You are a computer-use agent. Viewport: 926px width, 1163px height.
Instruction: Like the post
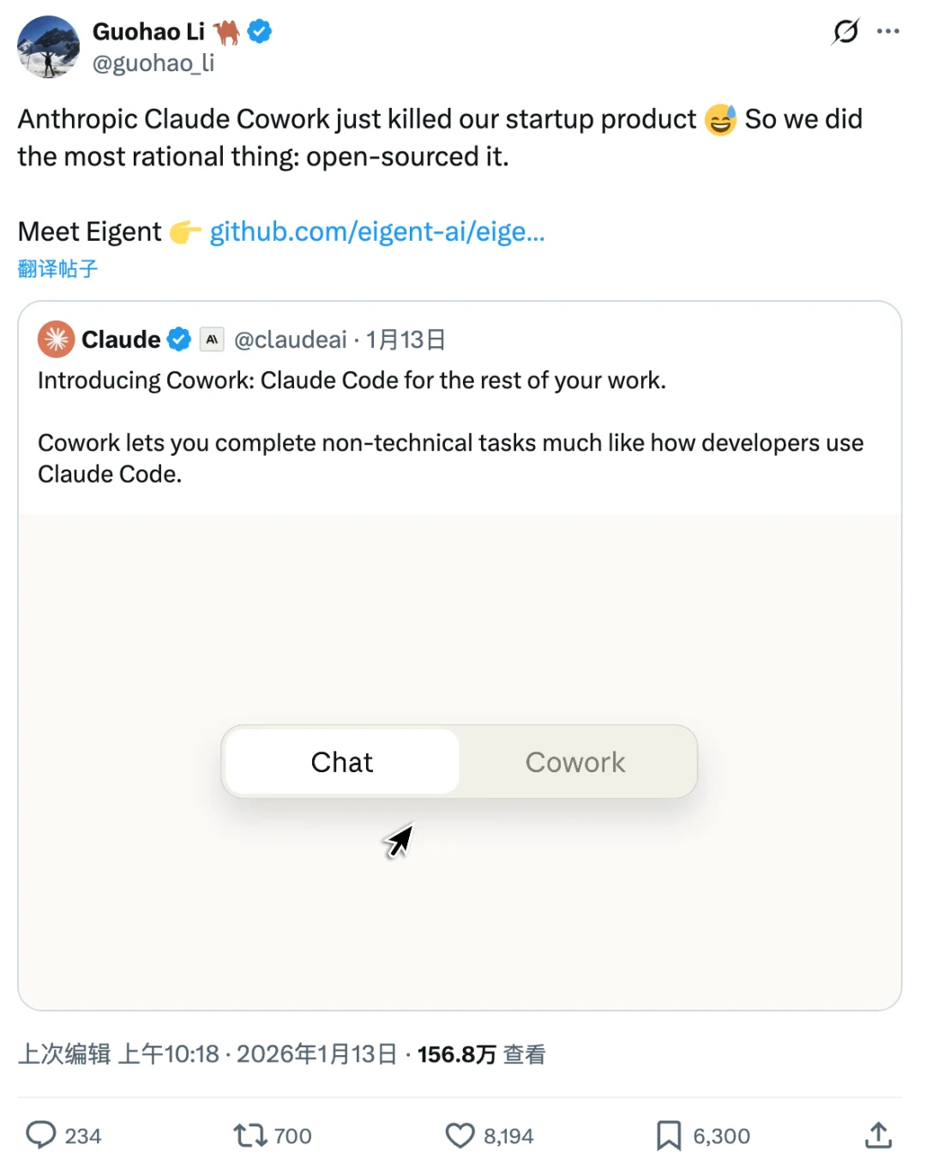click(x=460, y=1135)
